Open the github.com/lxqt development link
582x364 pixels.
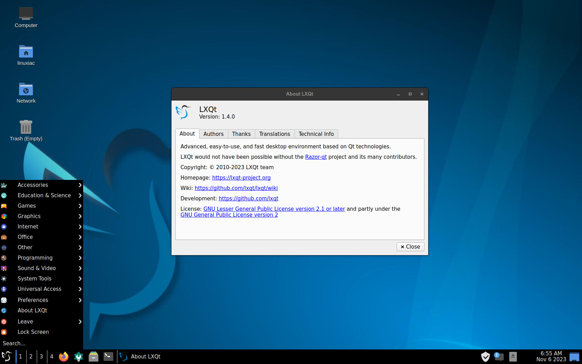(x=248, y=199)
